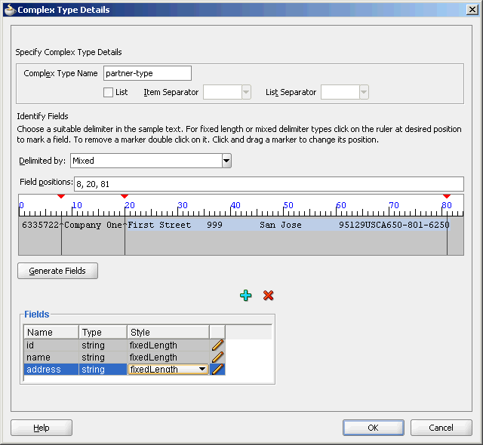
Task: Click the red ruler marker at position 80
Action: (x=447, y=197)
